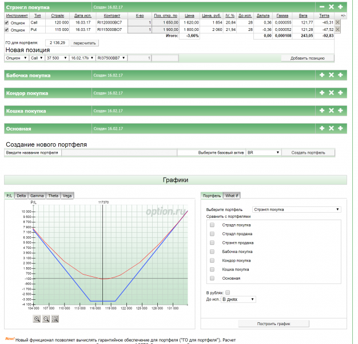Viewport: 358px width, 344px height.
Task: Click the quantity field in Call option row
Action: click(140, 22)
